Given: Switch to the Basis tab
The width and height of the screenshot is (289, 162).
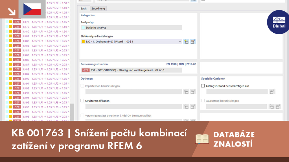Looking at the screenshot, I should 84,8.
